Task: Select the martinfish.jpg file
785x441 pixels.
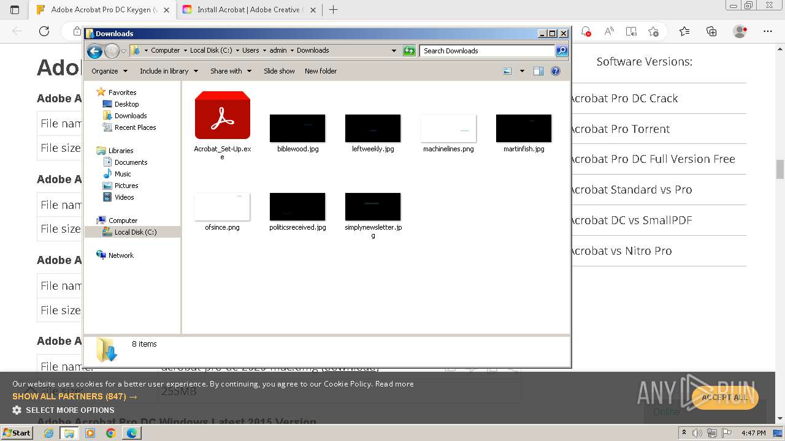Action: click(524, 132)
